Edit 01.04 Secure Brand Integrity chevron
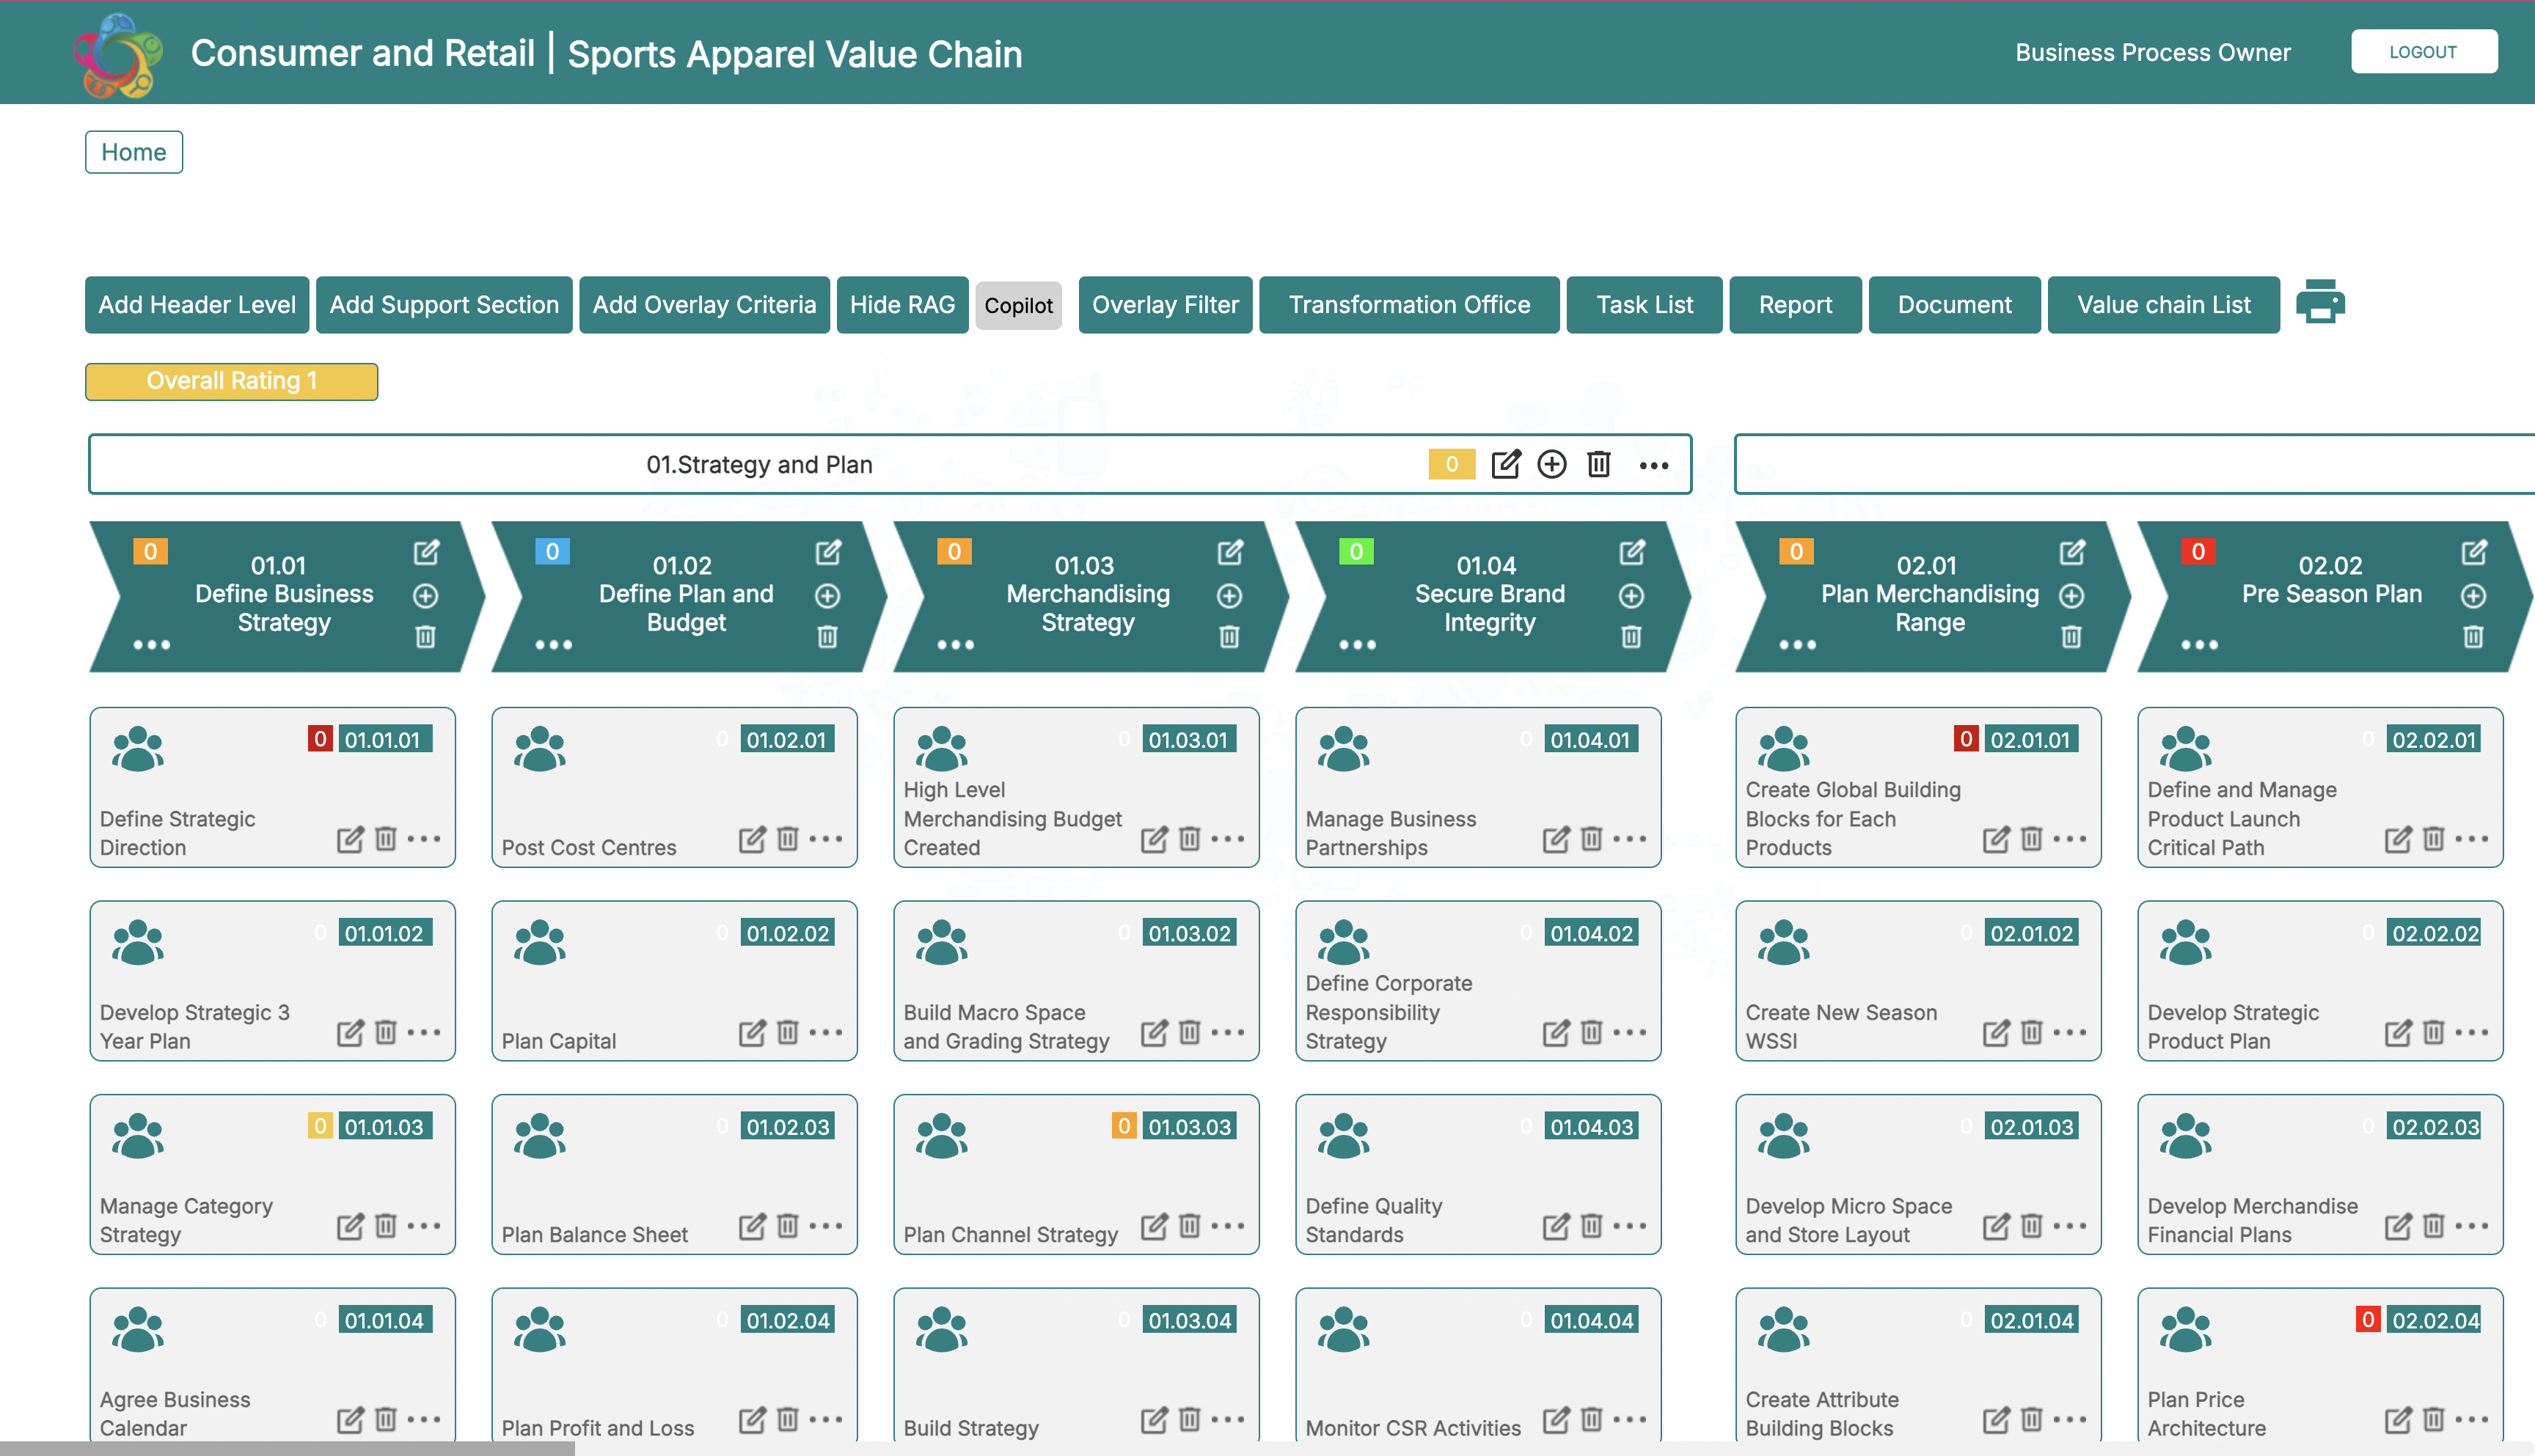 (1633, 552)
